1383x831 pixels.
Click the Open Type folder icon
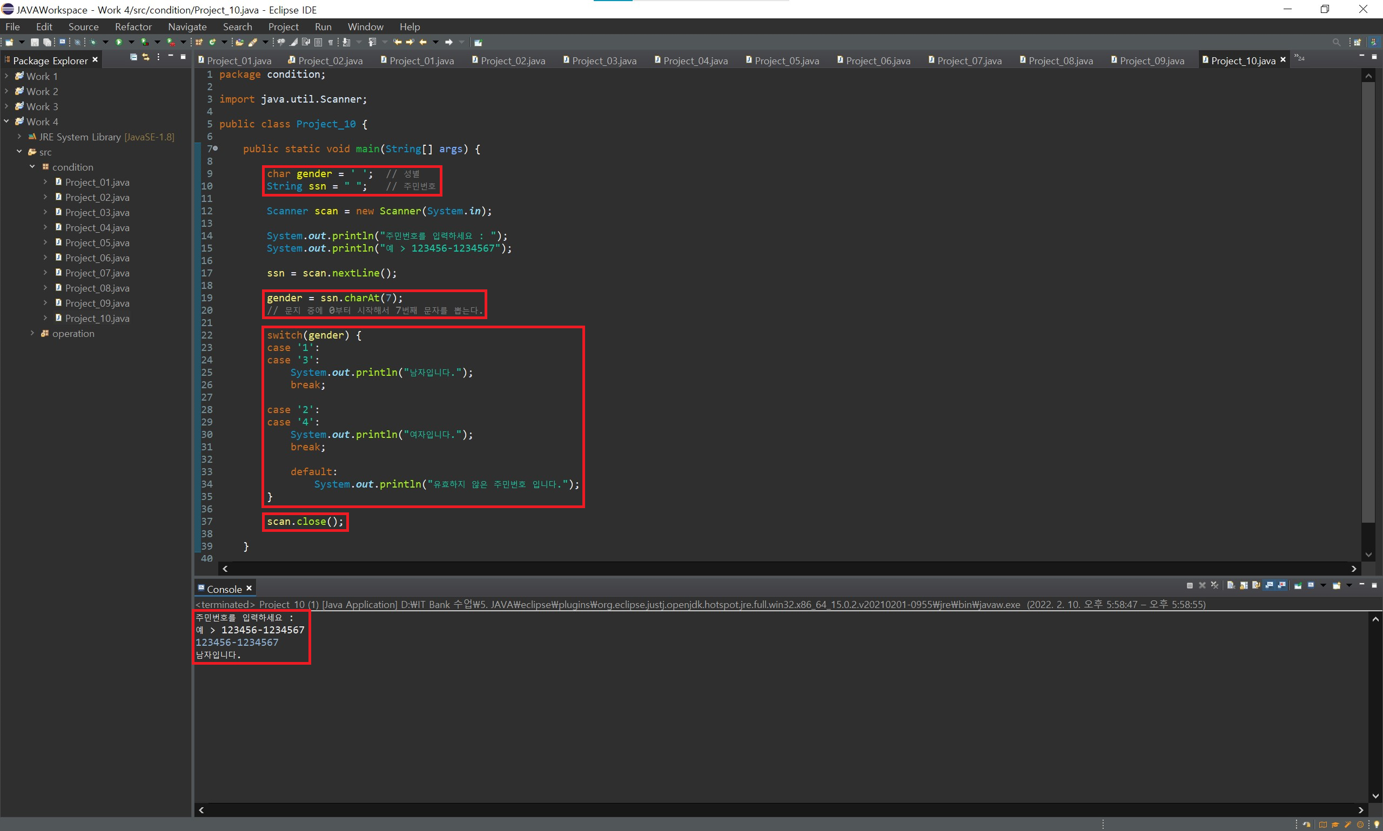click(239, 42)
